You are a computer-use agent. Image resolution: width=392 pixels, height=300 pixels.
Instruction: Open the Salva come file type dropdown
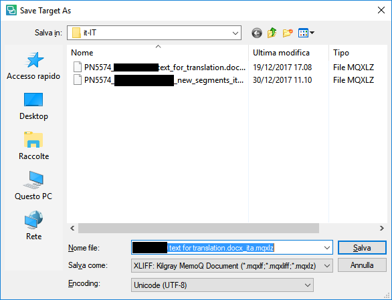[231, 265]
